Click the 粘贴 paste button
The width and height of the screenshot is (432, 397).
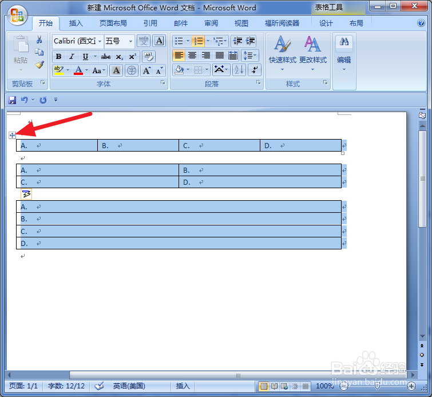pos(21,54)
